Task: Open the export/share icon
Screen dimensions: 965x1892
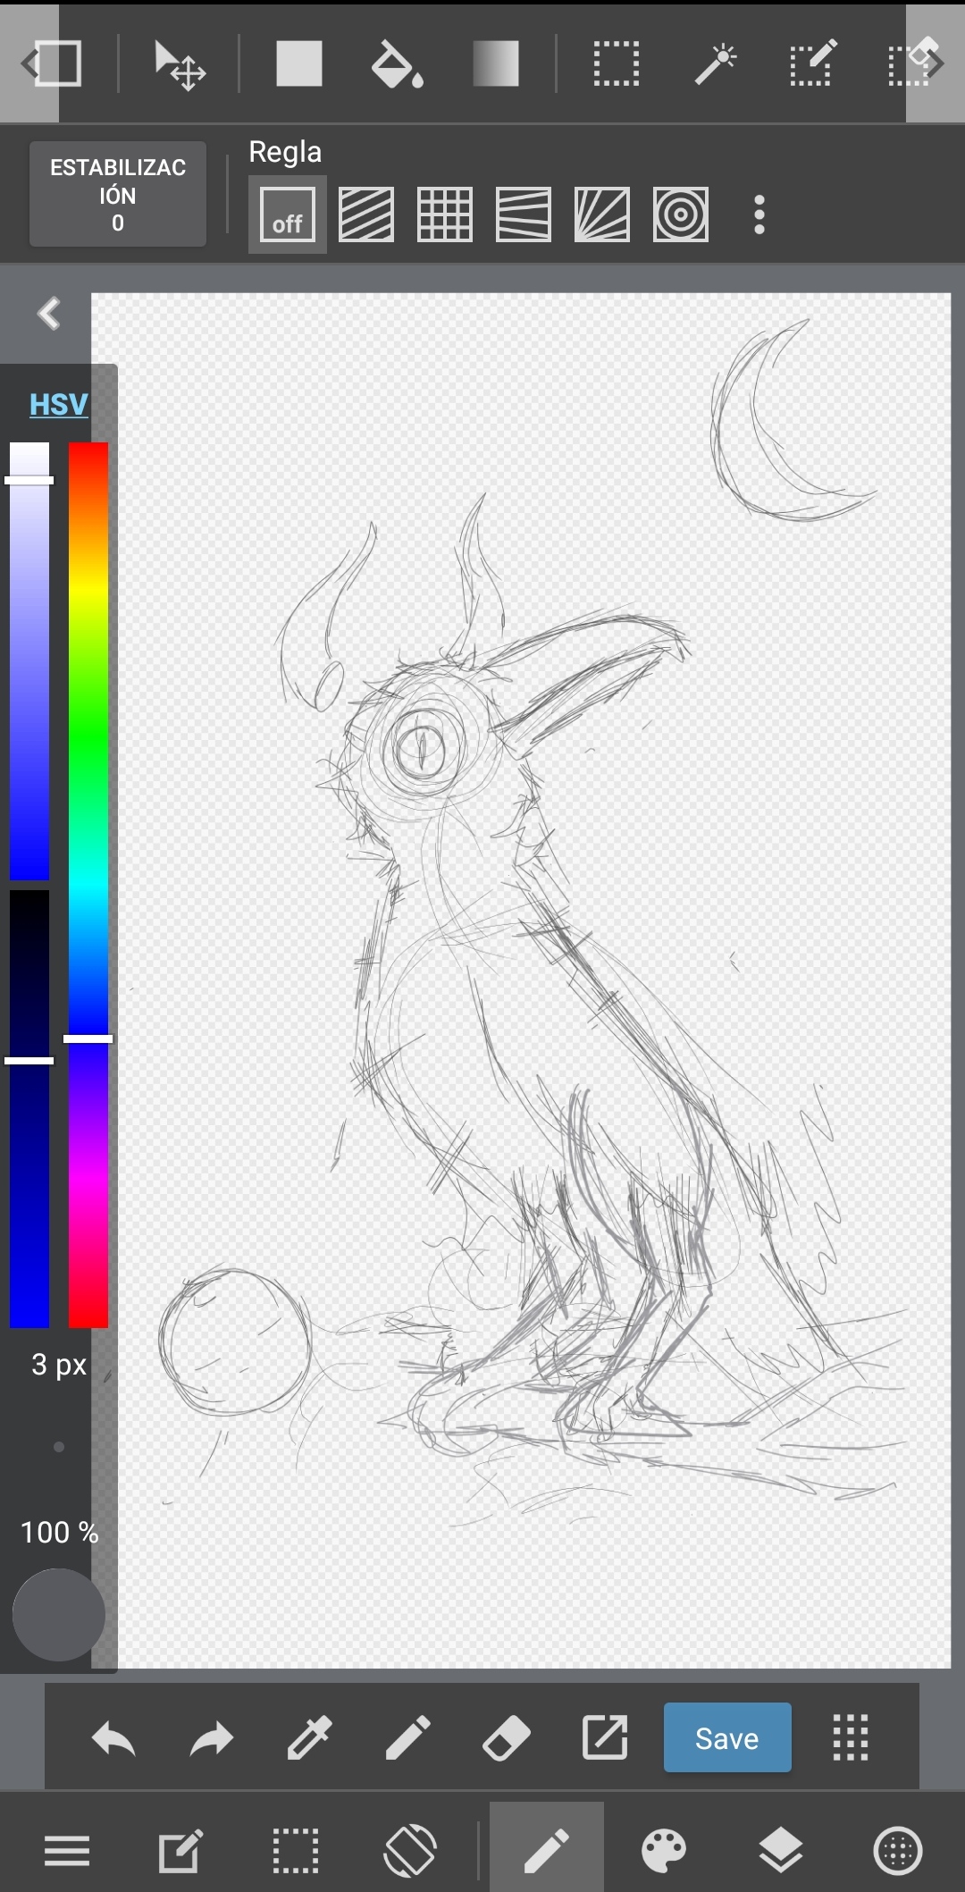Action: tap(605, 1738)
